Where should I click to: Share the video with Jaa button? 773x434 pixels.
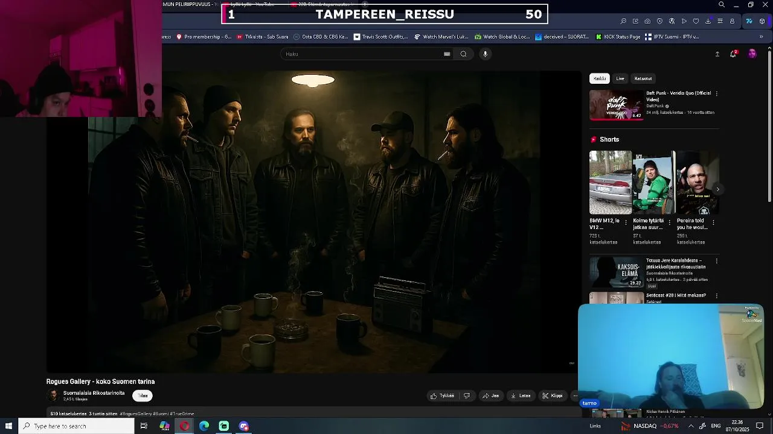(x=491, y=396)
